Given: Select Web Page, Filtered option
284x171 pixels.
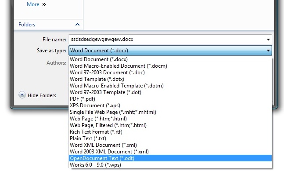Looking at the screenshot, I should pyautogui.click(x=170, y=125).
